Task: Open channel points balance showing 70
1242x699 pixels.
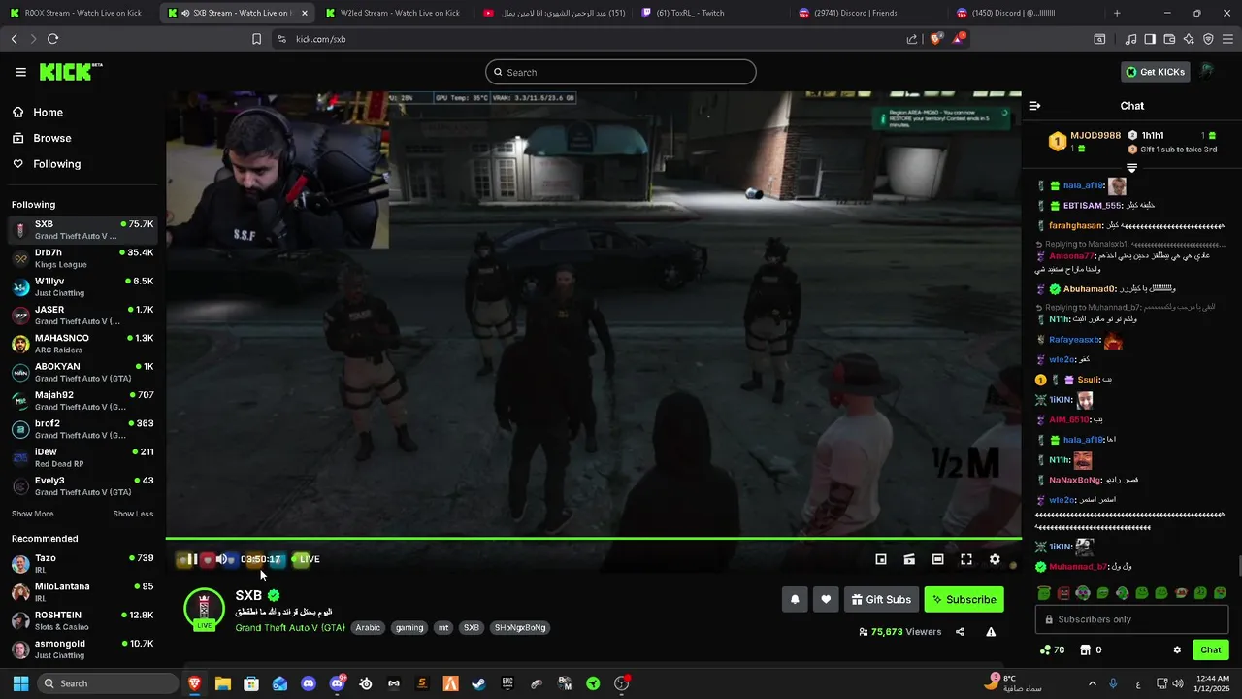Action: (x=1052, y=650)
